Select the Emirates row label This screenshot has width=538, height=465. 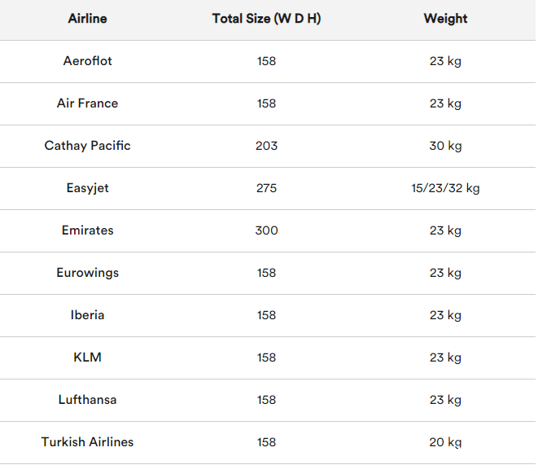click(x=87, y=230)
